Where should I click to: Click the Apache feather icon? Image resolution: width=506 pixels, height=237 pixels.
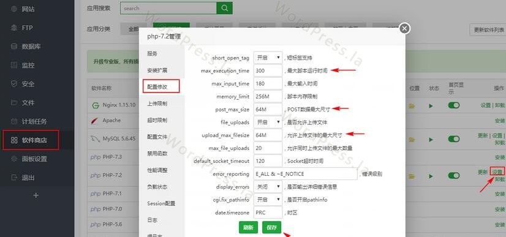pyautogui.click(x=94, y=121)
